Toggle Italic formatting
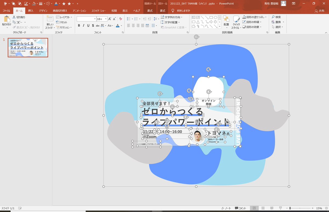This screenshot has width=329, height=212. coord(84,26)
